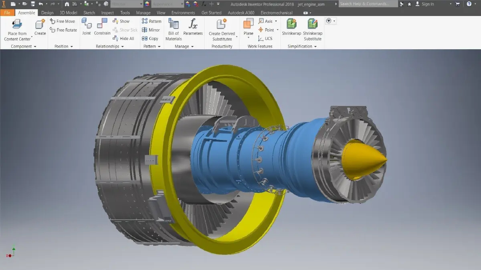Switch to the Tools tab

[x=125, y=13]
